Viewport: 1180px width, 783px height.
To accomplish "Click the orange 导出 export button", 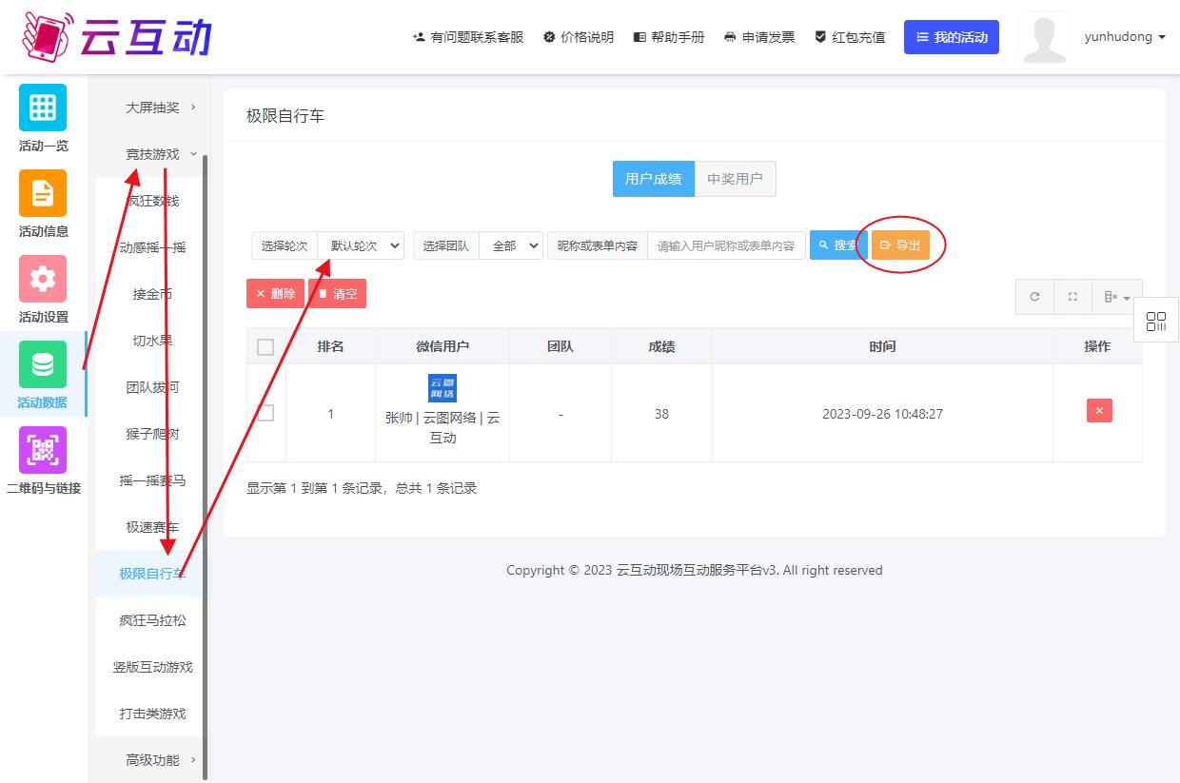I will click(x=900, y=245).
